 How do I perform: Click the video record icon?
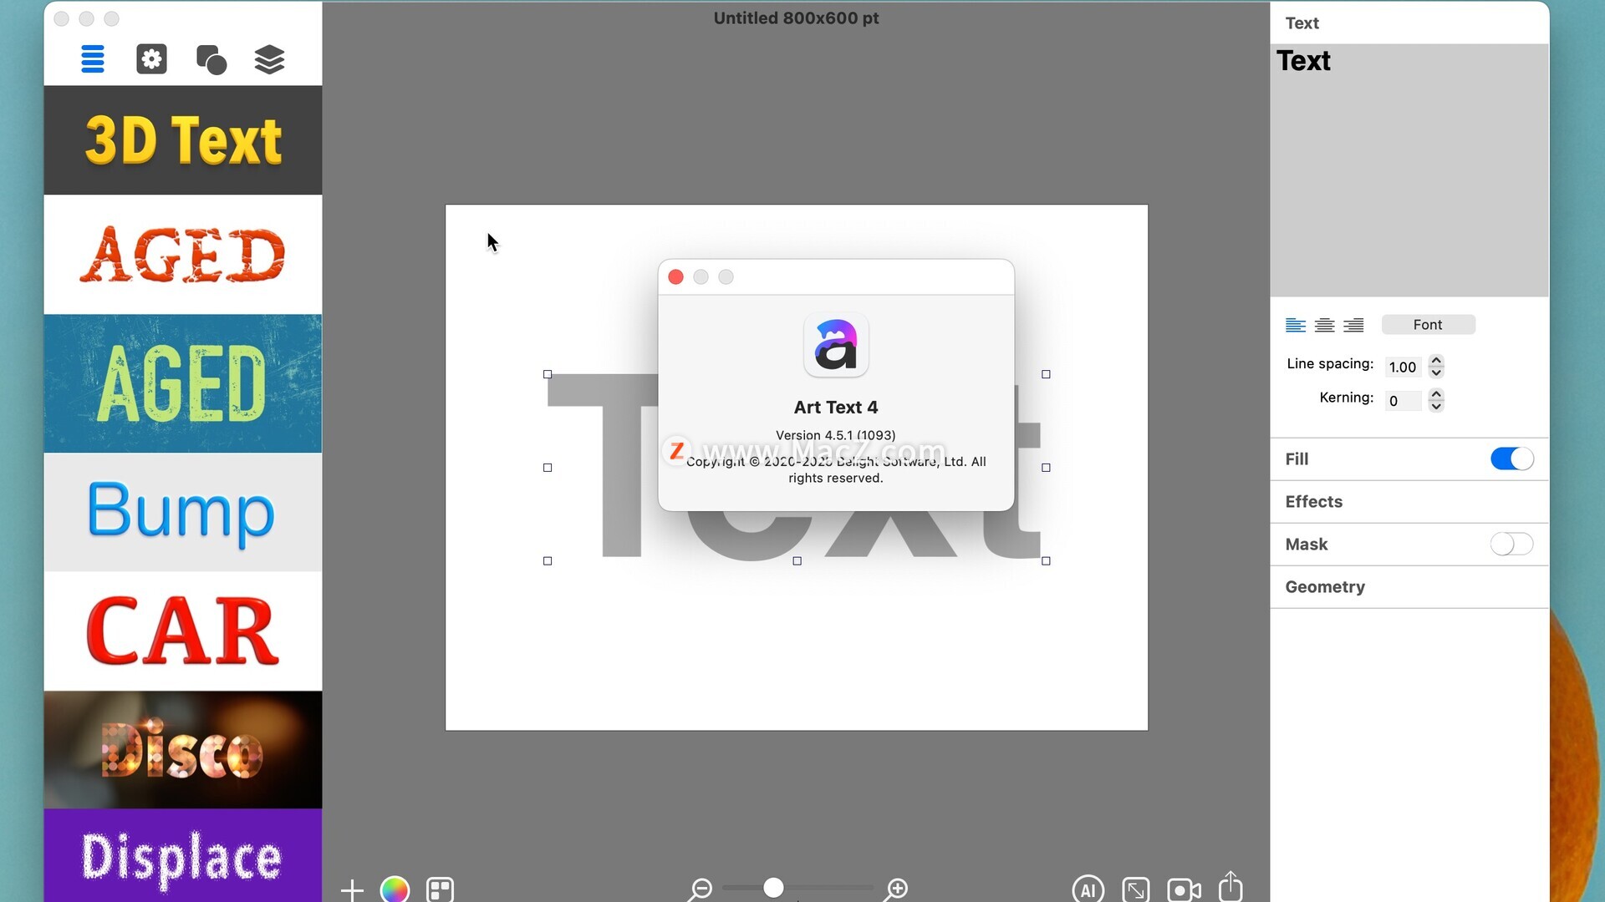[1184, 889]
